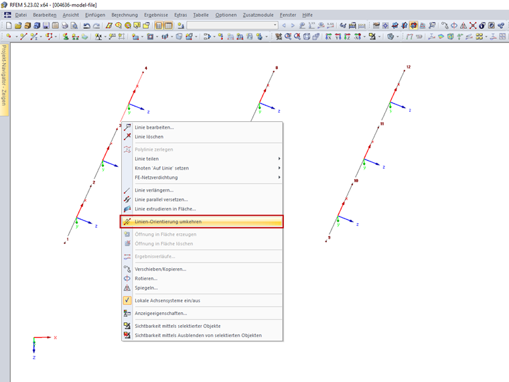Image resolution: width=509 pixels, height=382 pixels.
Task: Click the rainbow results surface icon
Action: (441, 37)
